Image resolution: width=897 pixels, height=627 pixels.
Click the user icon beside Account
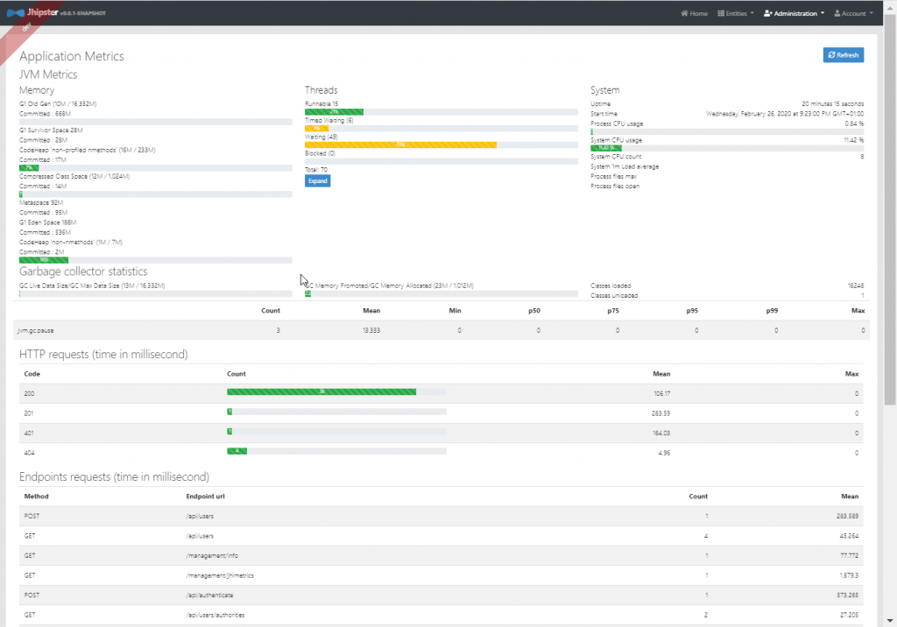pyautogui.click(x=837, y=14)
